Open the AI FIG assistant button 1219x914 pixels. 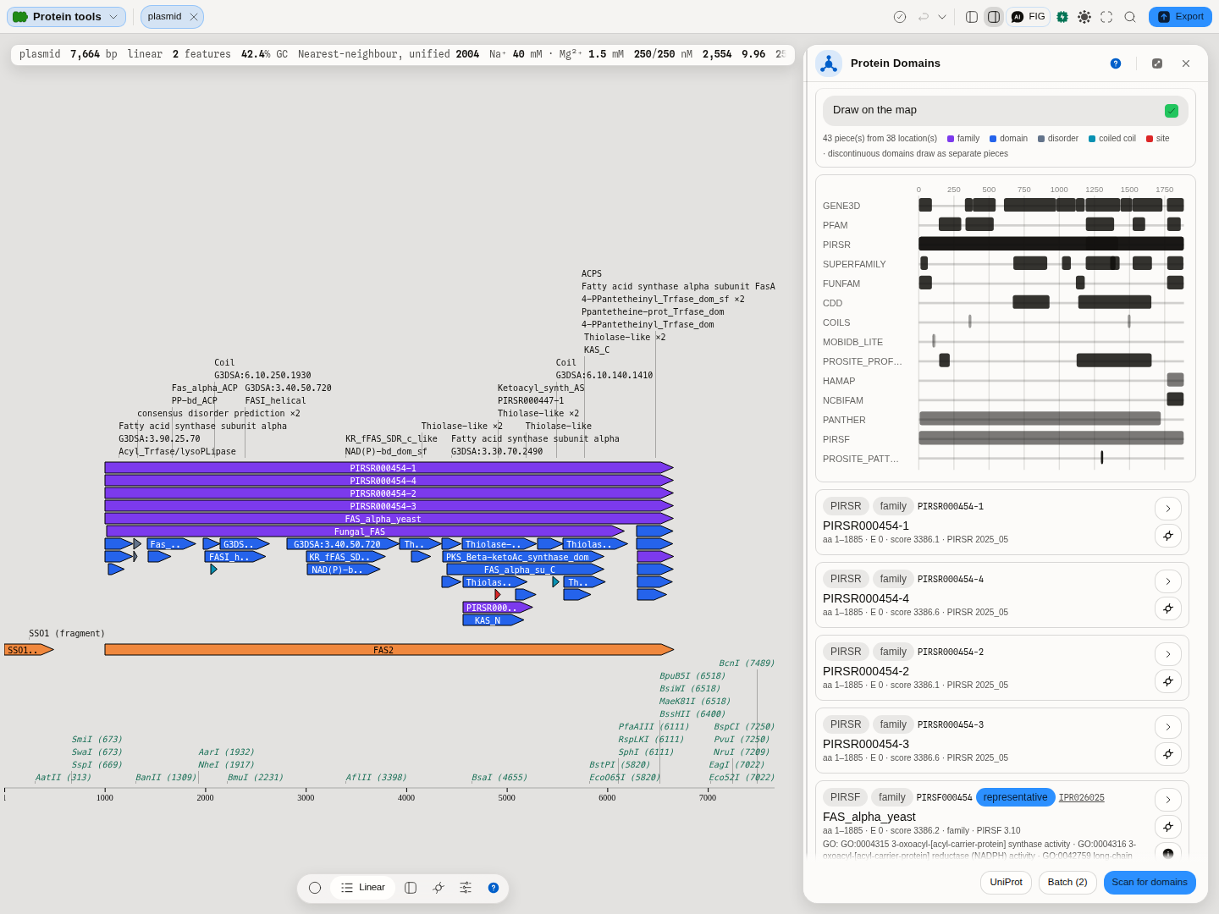tap(1029, 17)
